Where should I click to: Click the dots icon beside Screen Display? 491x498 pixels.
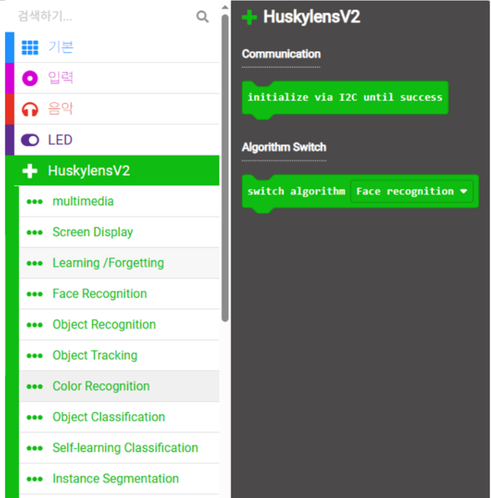click(x=35, y=233)
